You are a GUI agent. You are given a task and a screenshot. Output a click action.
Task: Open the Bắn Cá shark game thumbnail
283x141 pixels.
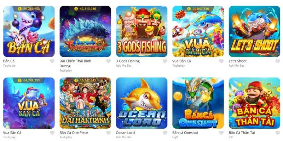click(29, 31)
